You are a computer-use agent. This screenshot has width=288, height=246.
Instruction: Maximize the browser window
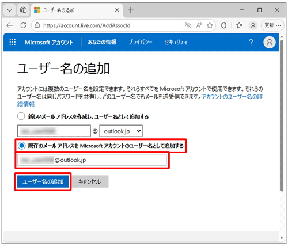259,10
